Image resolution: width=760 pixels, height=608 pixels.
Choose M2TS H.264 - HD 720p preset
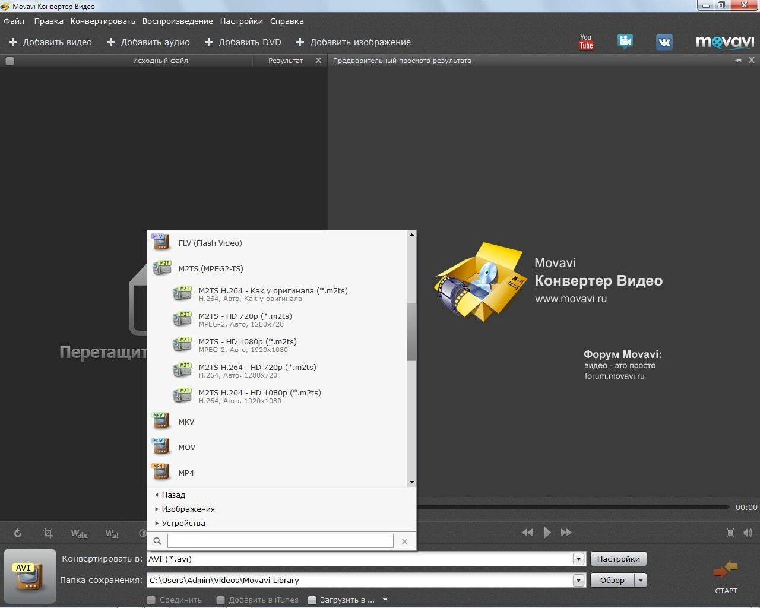[x=278, y=370]
